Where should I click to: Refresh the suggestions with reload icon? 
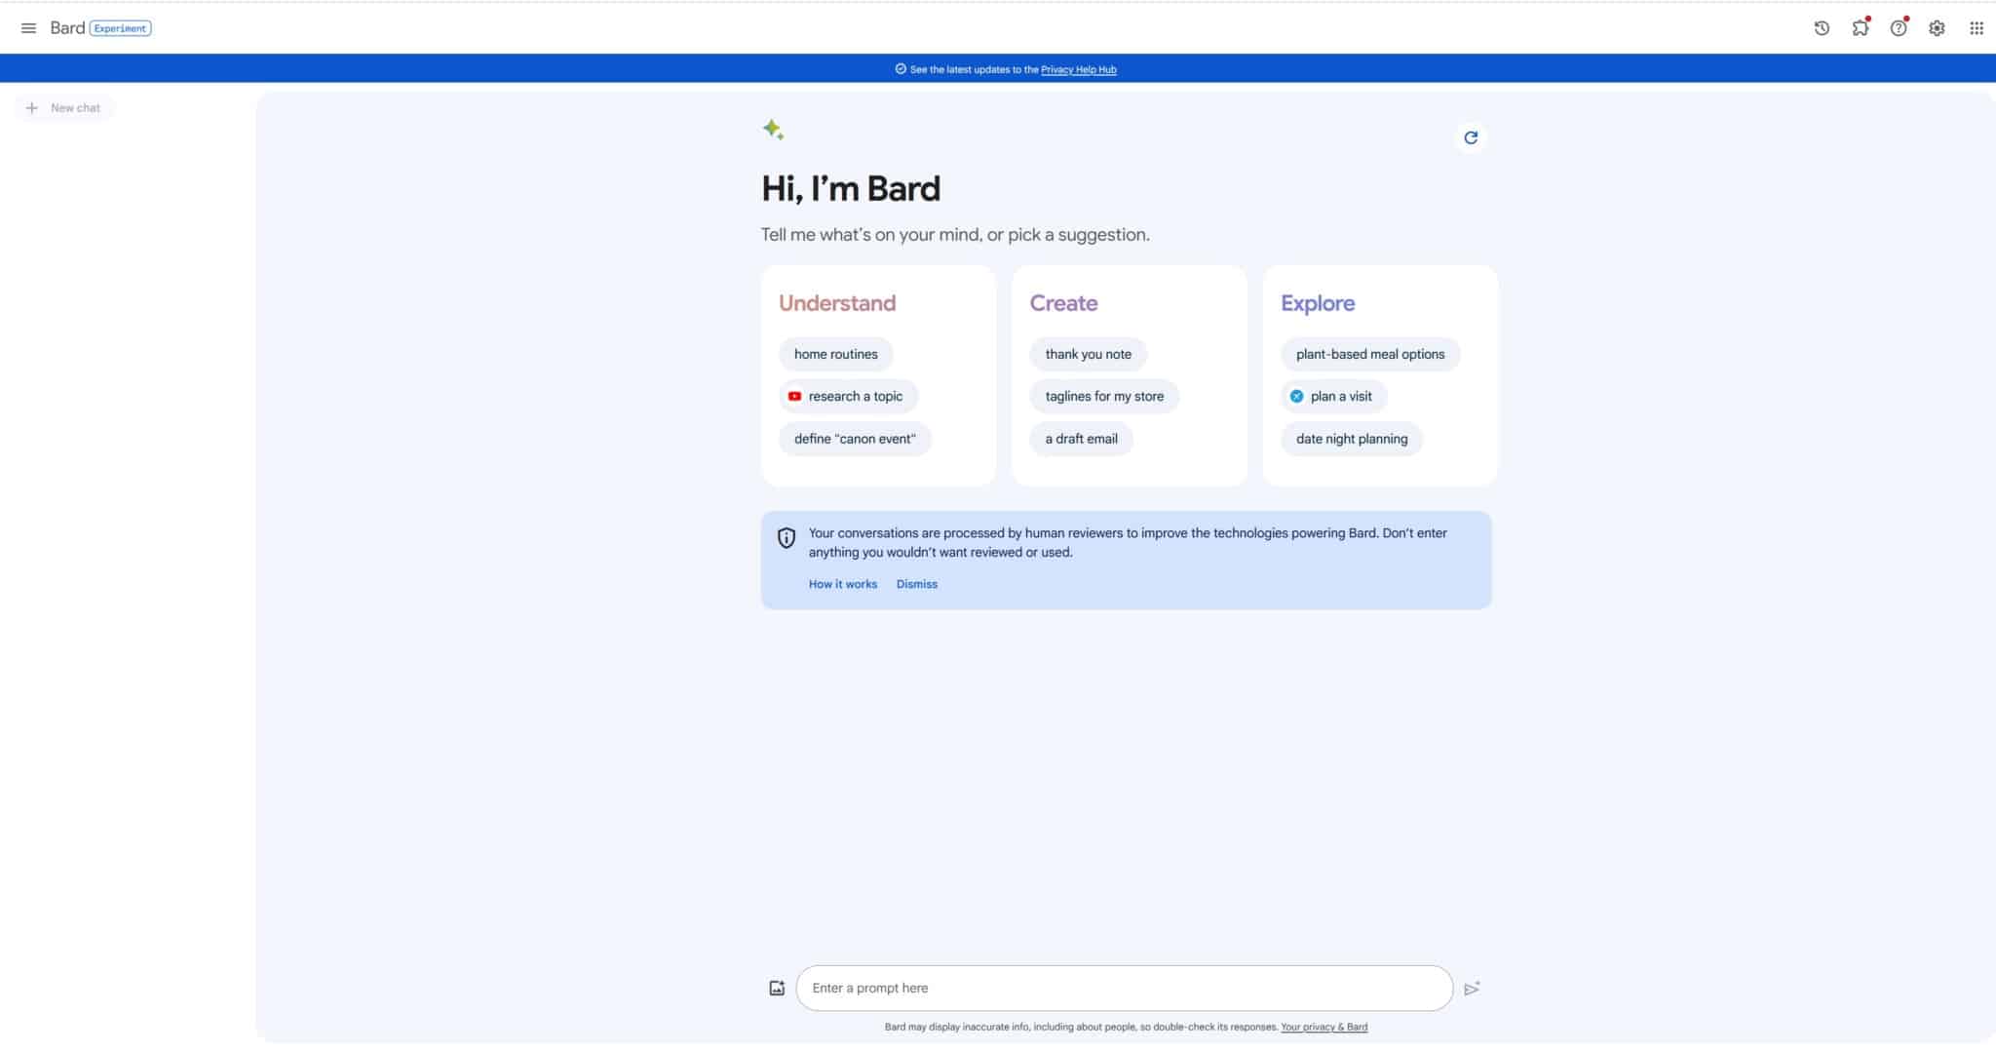click(1471, 137)
